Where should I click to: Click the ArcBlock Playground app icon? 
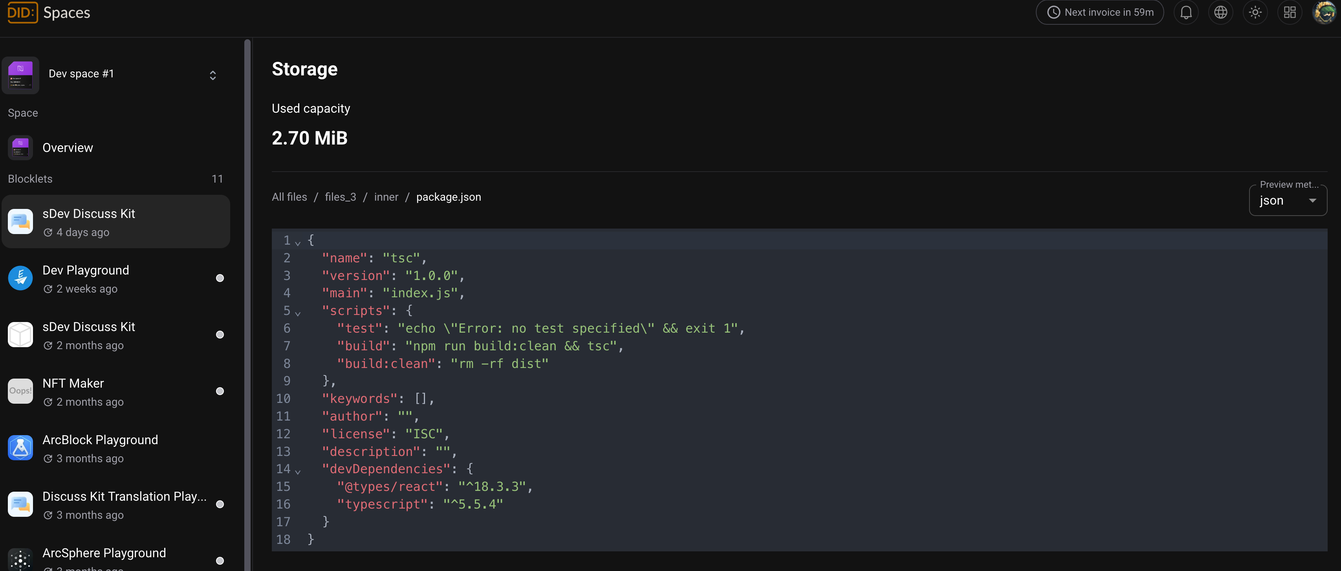(20, 448)
